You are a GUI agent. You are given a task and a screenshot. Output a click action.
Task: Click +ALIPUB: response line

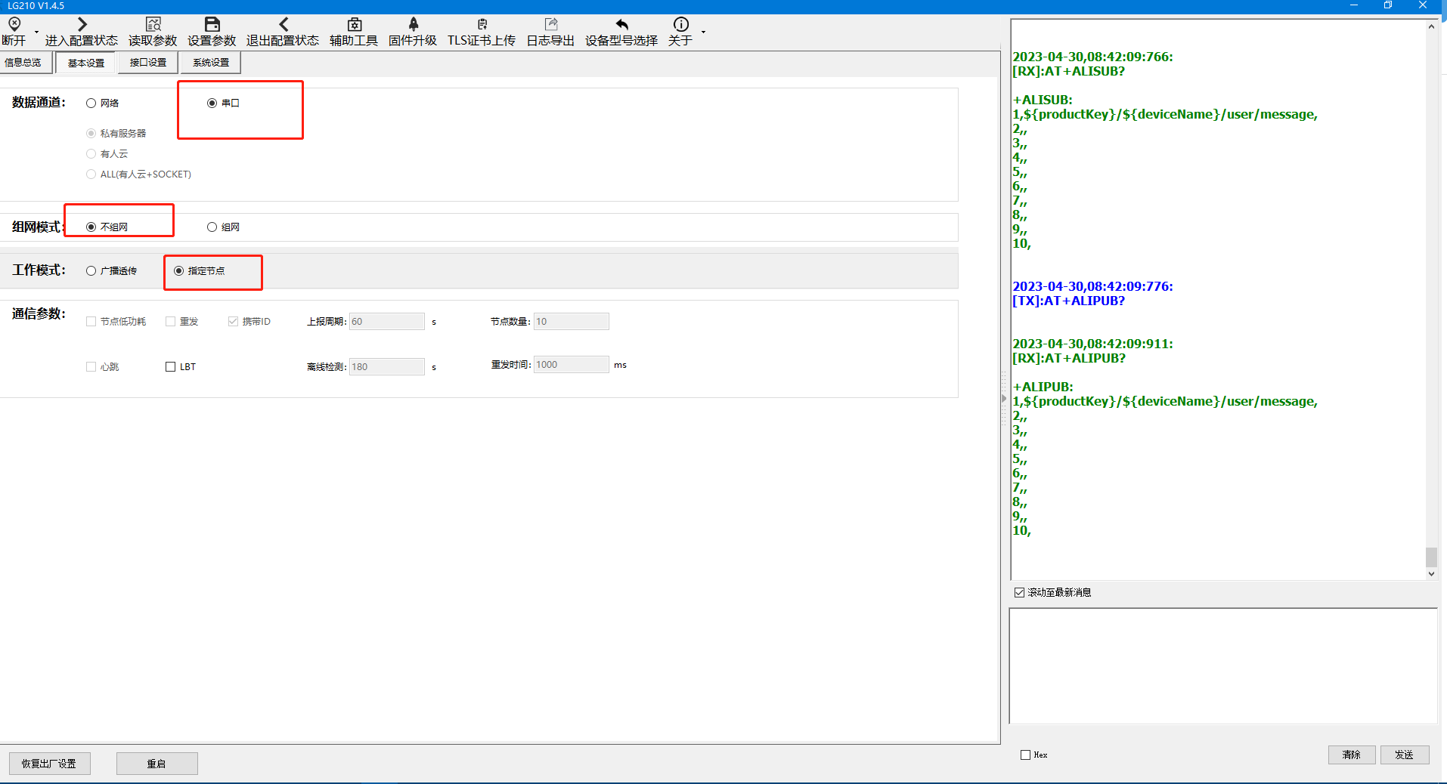(1043, 387)
